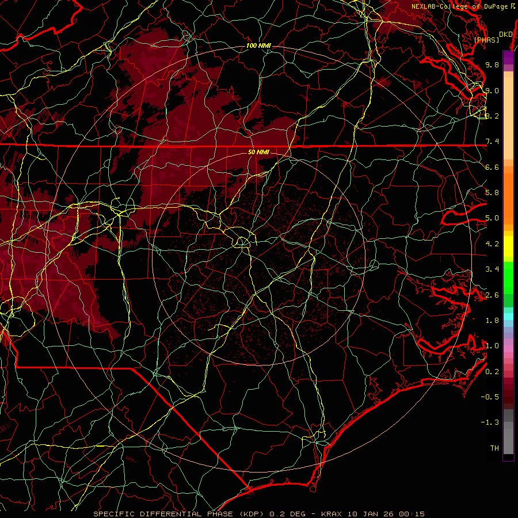Click the 100 NMI range ring label
Viewport: 518px width, 518px height.
(x=258, y=45)
